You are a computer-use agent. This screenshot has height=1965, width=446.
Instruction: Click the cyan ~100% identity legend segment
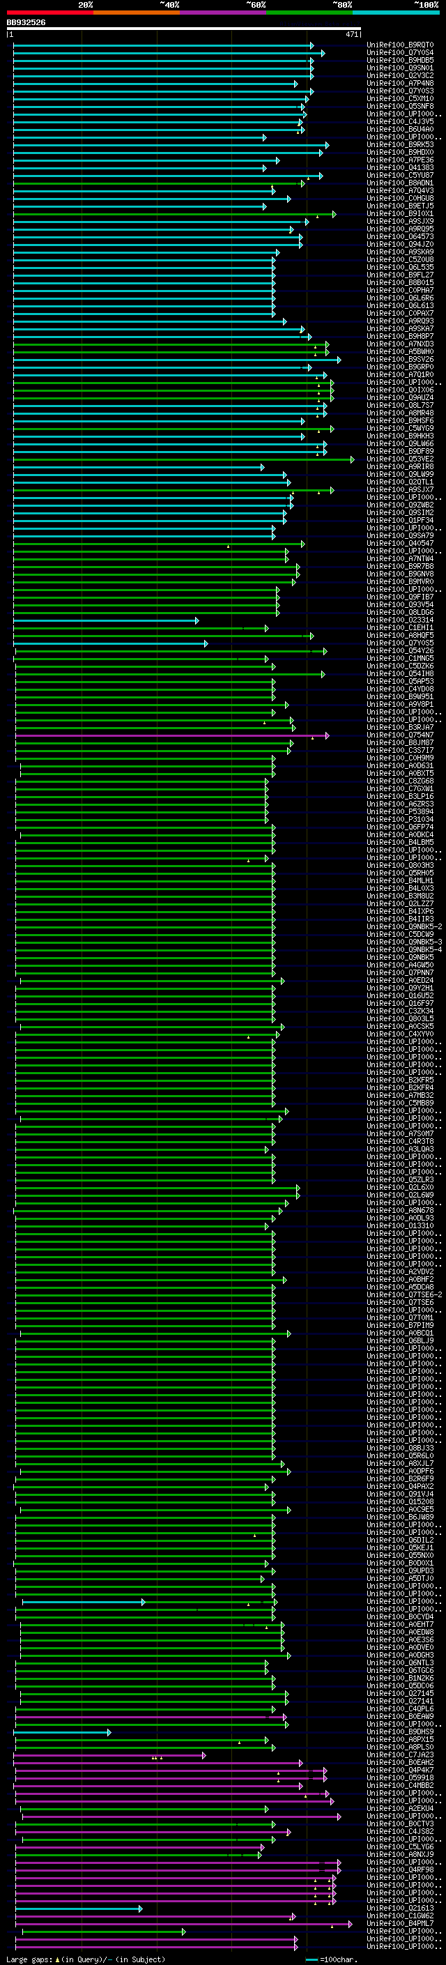[x=396, y=13]
